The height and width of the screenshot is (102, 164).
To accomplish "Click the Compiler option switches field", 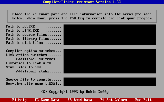I will [x=109, y=51].
